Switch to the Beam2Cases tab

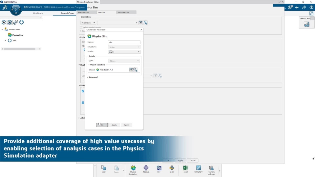click(x=67, y=13)
